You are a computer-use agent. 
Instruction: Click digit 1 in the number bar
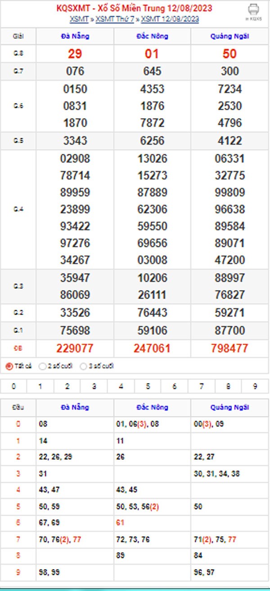40,386
